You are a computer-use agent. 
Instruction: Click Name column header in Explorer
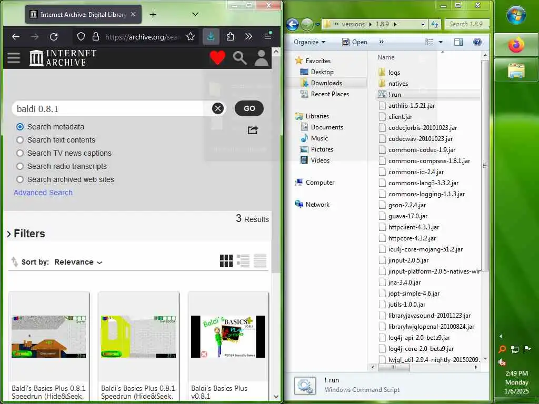(x=386, y=57)
